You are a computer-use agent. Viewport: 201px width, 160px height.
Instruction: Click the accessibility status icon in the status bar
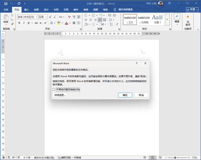[59, 158]
